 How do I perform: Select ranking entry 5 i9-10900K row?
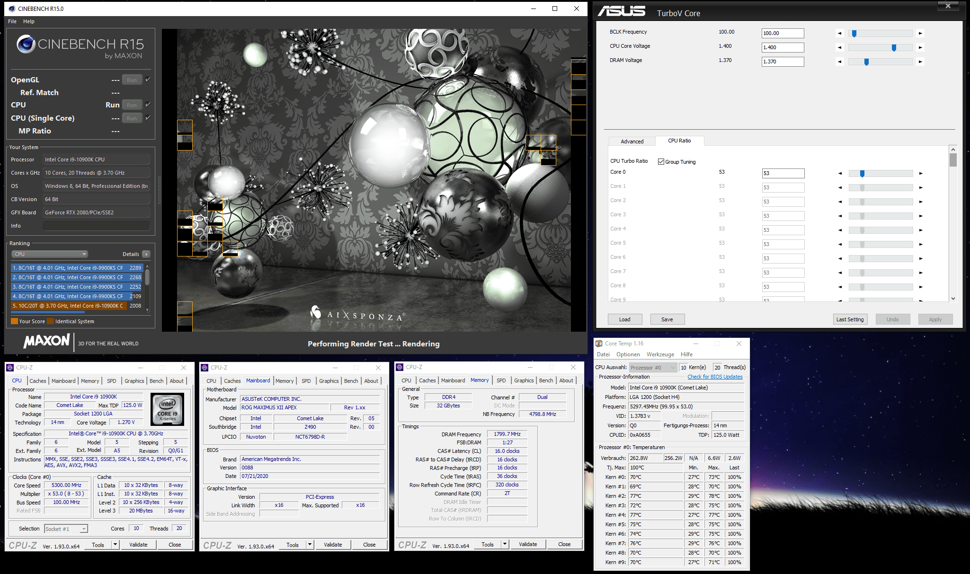(x=77, y=306)
